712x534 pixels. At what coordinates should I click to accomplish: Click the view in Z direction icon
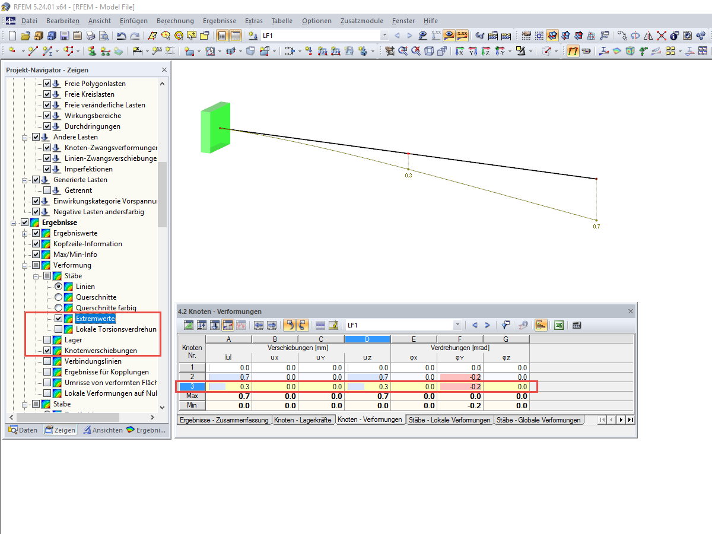click(x=486, y=51)
